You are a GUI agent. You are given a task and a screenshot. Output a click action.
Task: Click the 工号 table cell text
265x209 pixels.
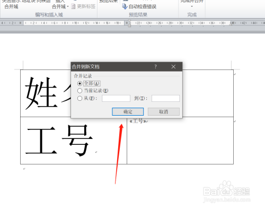click(x=59, y=141)
